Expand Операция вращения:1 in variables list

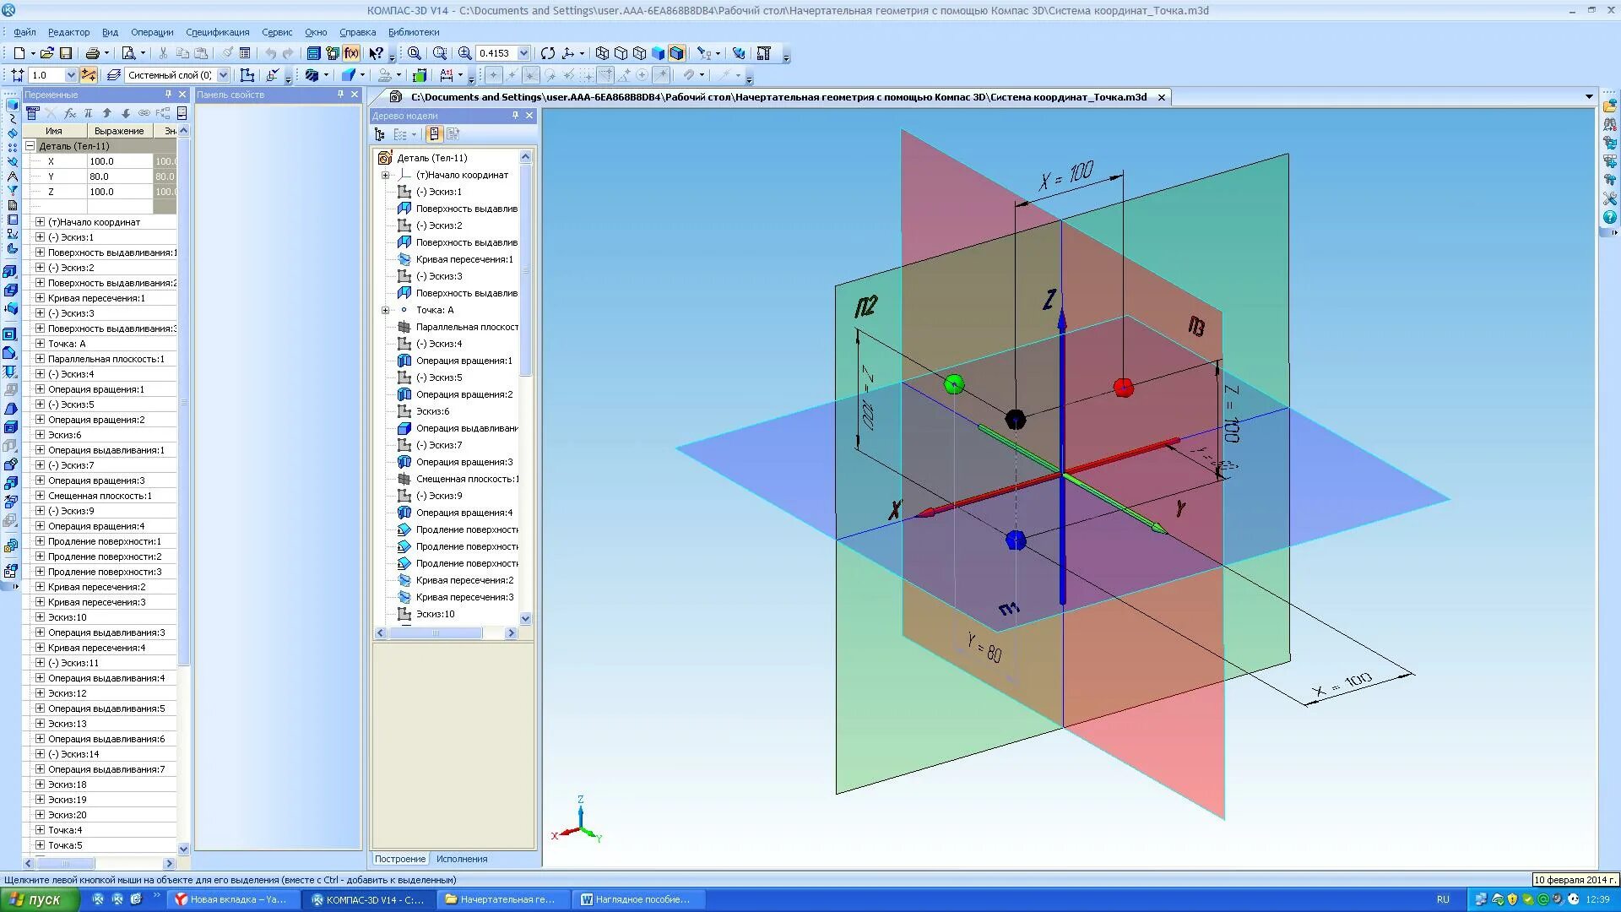click(40, 389)
